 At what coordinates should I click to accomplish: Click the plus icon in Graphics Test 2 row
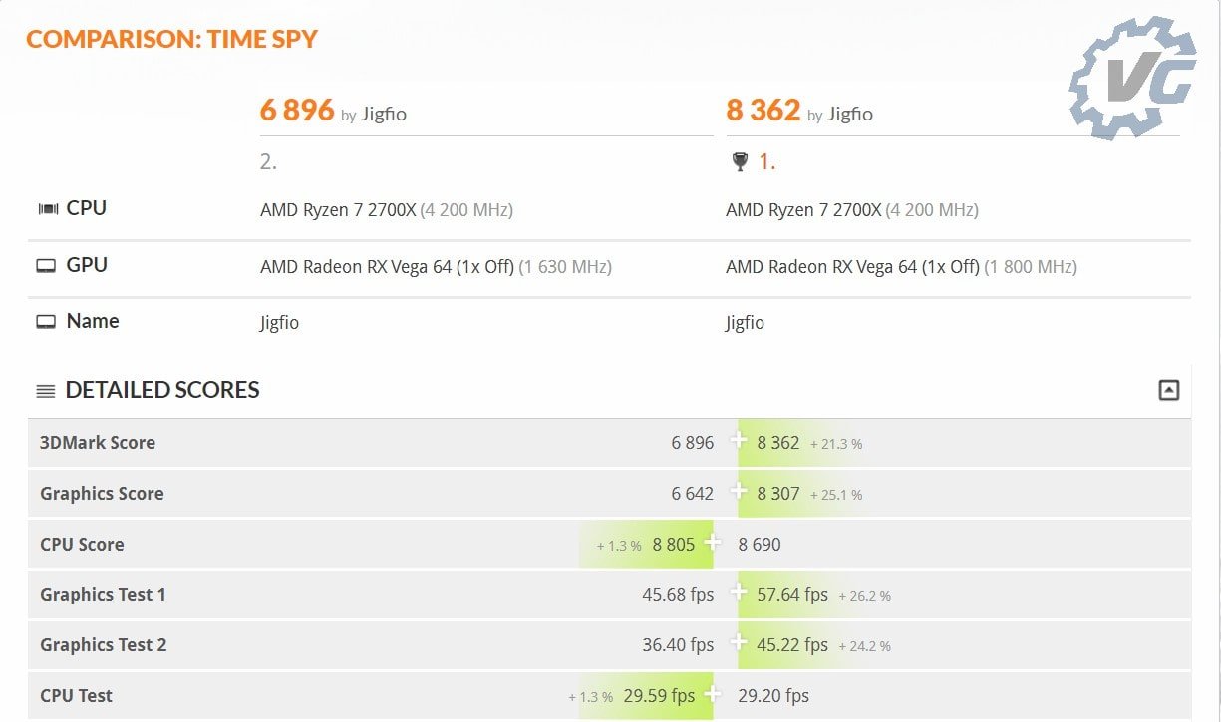point(739,643)
